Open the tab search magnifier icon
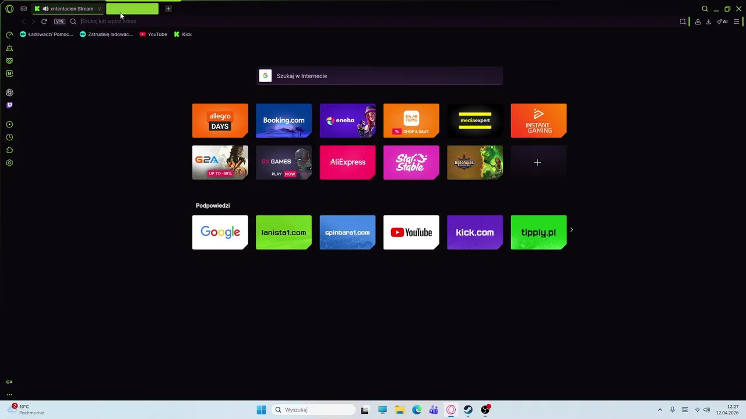Image resolution: width=746 pixels, height=419 pixels. (x=705, y=9)
